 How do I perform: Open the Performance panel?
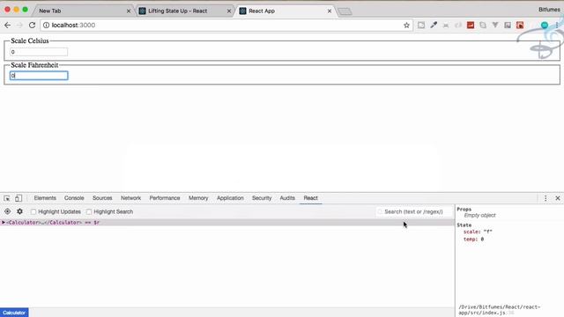[165, 198]
